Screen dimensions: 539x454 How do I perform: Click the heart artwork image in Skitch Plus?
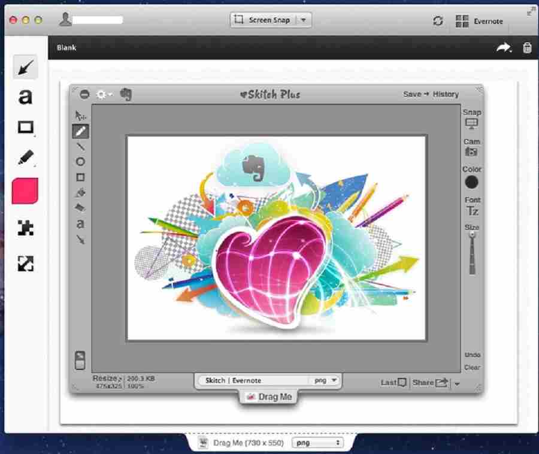point(277,238)
